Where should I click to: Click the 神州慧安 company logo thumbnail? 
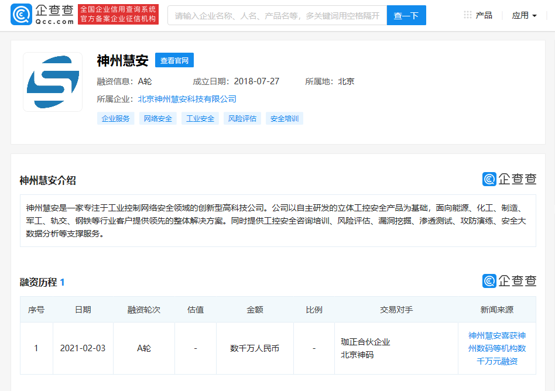point(53,82)
